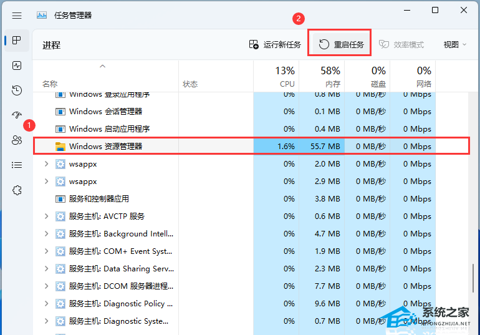Open the Details sidebar icon

(17, 165)
